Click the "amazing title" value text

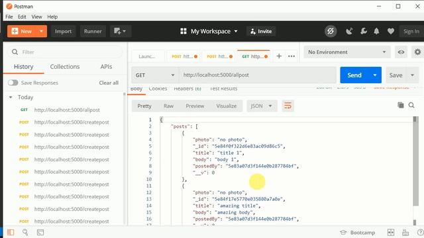click(x=238, y=206)
